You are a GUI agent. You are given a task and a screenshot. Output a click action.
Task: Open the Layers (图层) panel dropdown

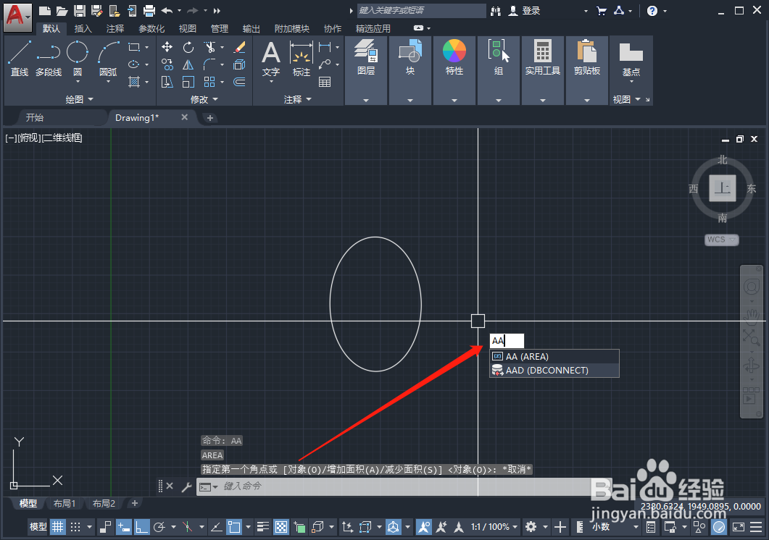point(366,101)
